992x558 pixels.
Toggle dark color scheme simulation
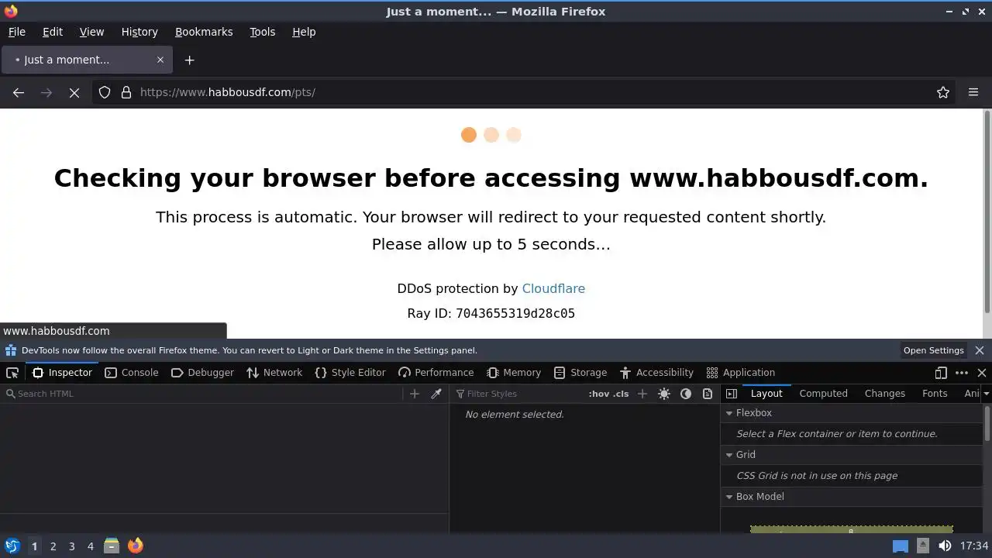686,394
